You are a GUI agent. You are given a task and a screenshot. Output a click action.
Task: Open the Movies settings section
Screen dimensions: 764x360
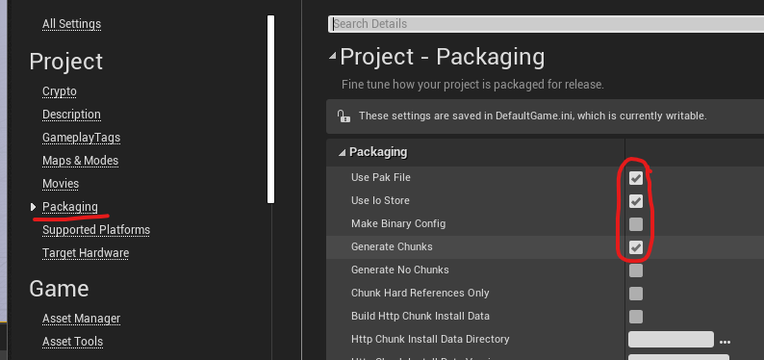click(61, 183)
